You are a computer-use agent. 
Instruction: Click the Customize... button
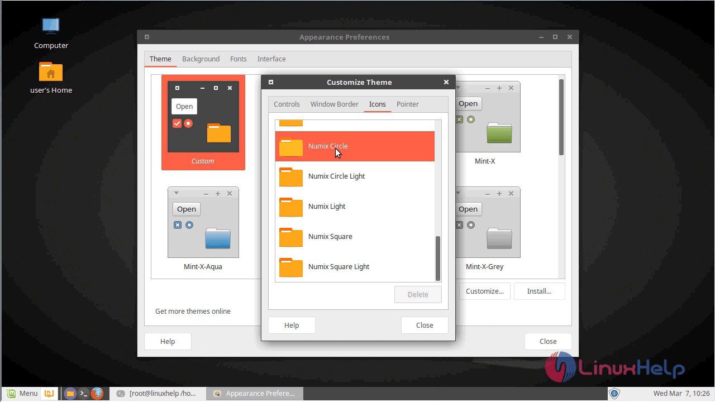485,291
